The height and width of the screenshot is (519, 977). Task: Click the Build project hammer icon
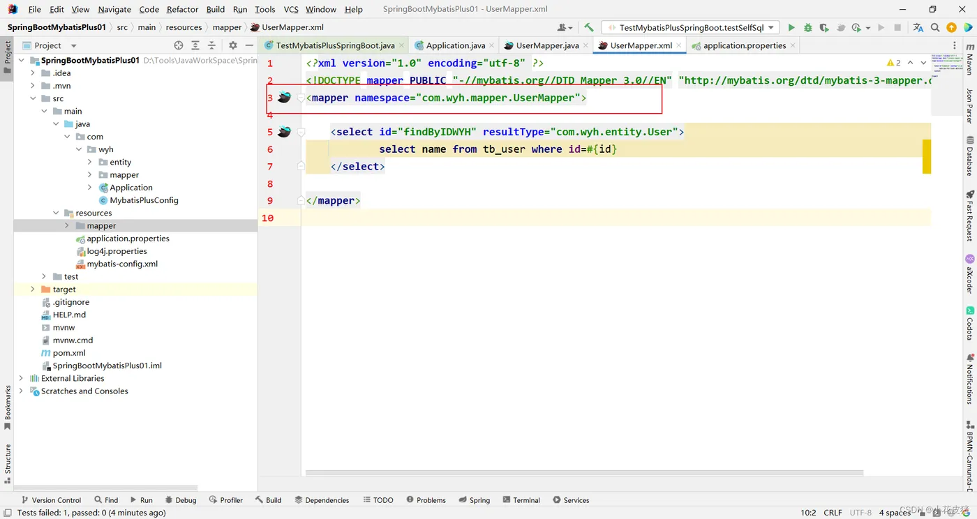click(589, 27)
